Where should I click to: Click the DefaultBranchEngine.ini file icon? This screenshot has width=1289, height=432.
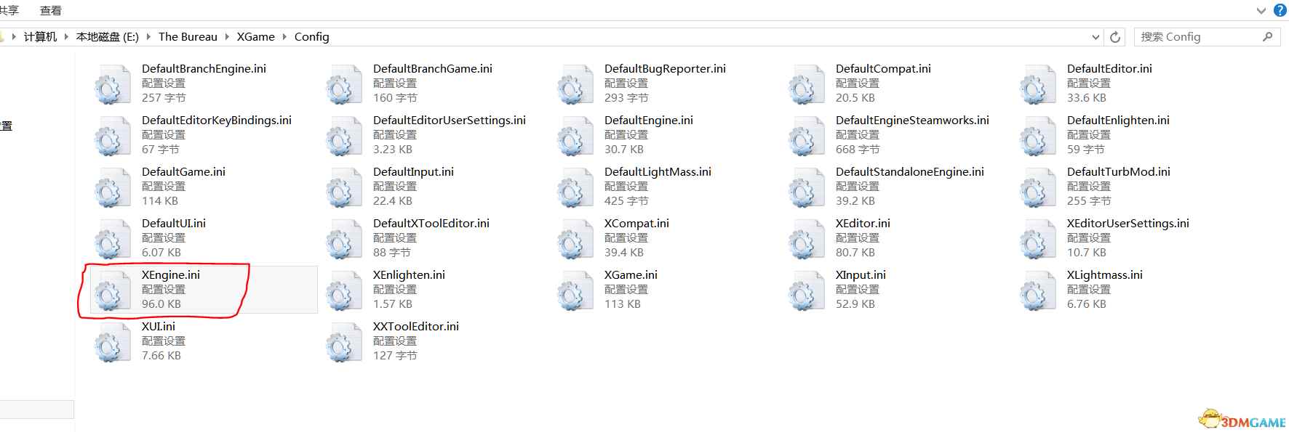pos(112,84)
